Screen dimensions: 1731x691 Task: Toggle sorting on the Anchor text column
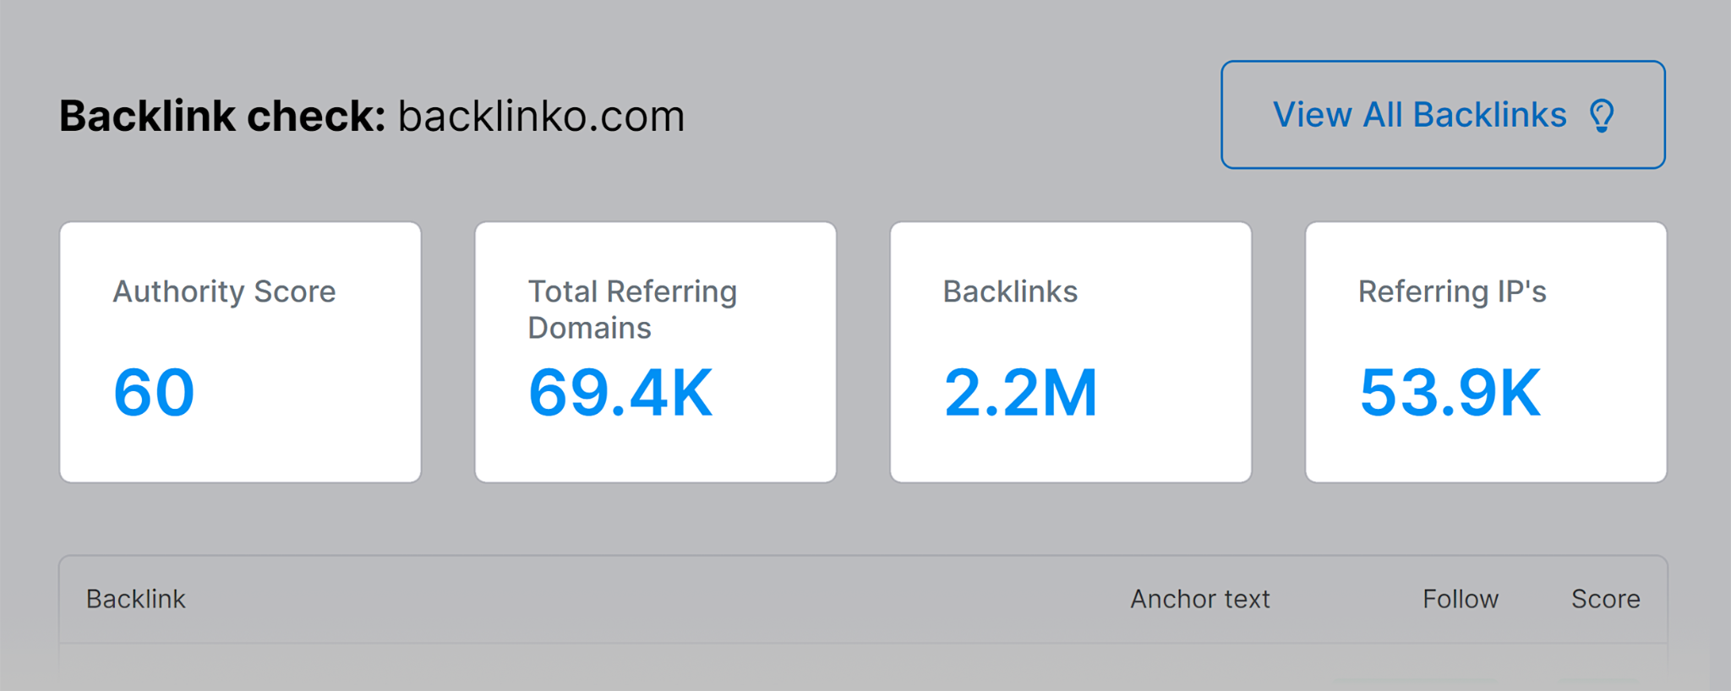pyautogui.click(x=1199, y=599)
